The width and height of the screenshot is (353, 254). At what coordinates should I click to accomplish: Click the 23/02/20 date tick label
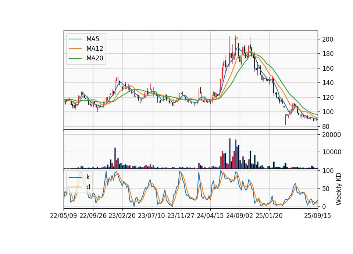[122, 216]
